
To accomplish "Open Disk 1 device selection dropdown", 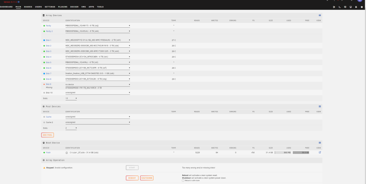I will pos(98,40).
